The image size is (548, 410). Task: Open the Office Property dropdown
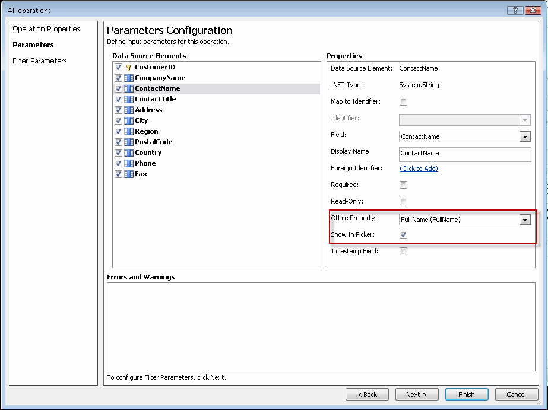pyautogui.click(x=525, y=220)
